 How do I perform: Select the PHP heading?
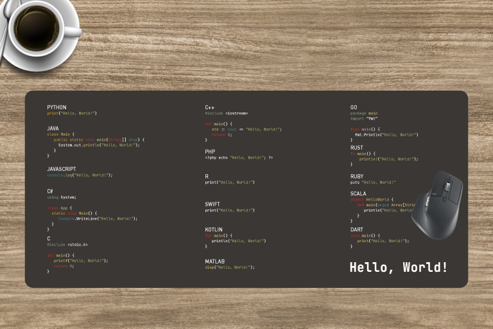pyautogui.click(x=210, y=152)
